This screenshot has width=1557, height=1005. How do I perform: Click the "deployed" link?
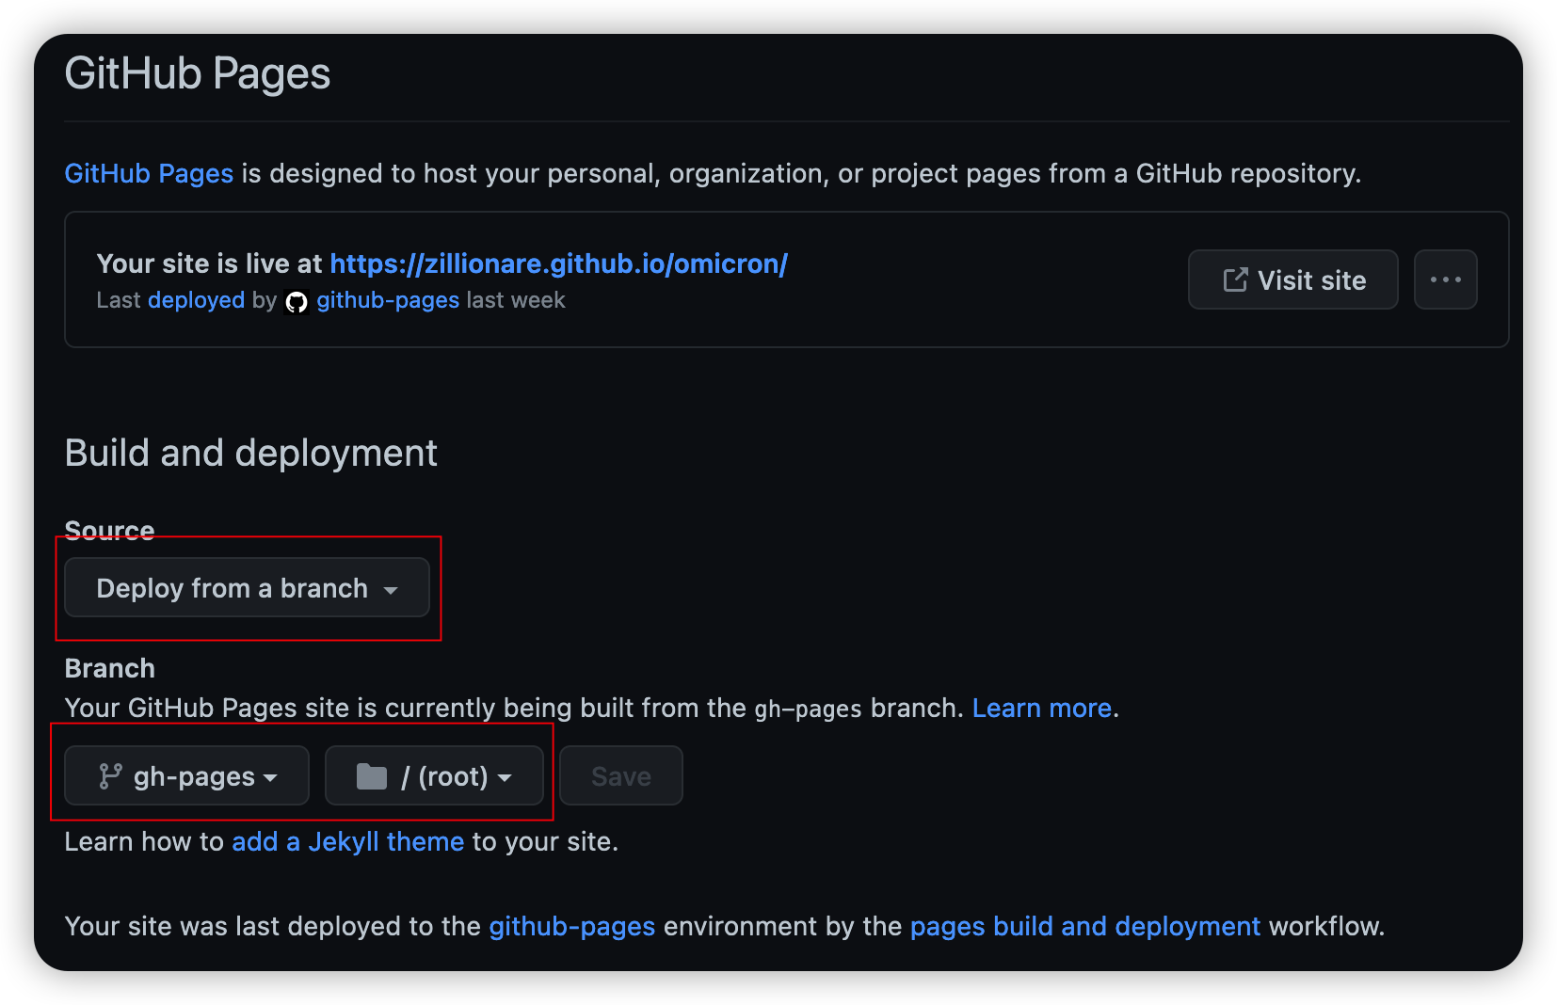pos(196,300)
